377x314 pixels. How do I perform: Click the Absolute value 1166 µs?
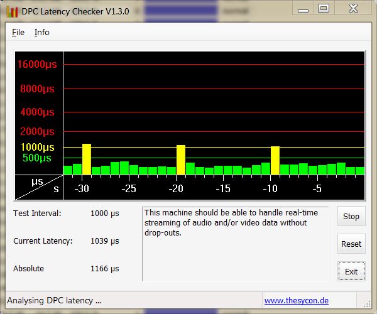pos(105,269)
